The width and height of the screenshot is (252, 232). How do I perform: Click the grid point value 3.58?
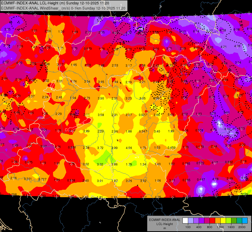(x=101, y=115)
